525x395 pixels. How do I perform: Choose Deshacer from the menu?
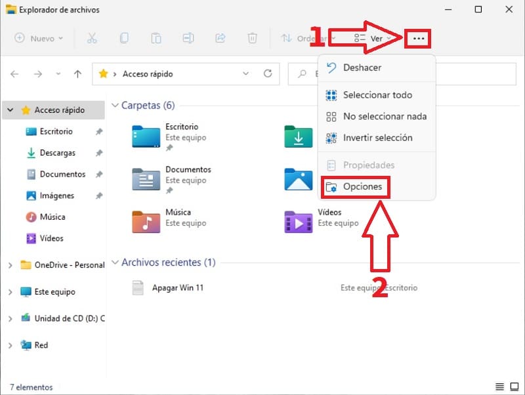pos(377,68)
